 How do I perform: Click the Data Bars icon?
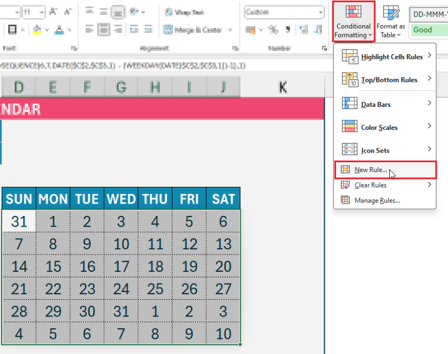350,104
